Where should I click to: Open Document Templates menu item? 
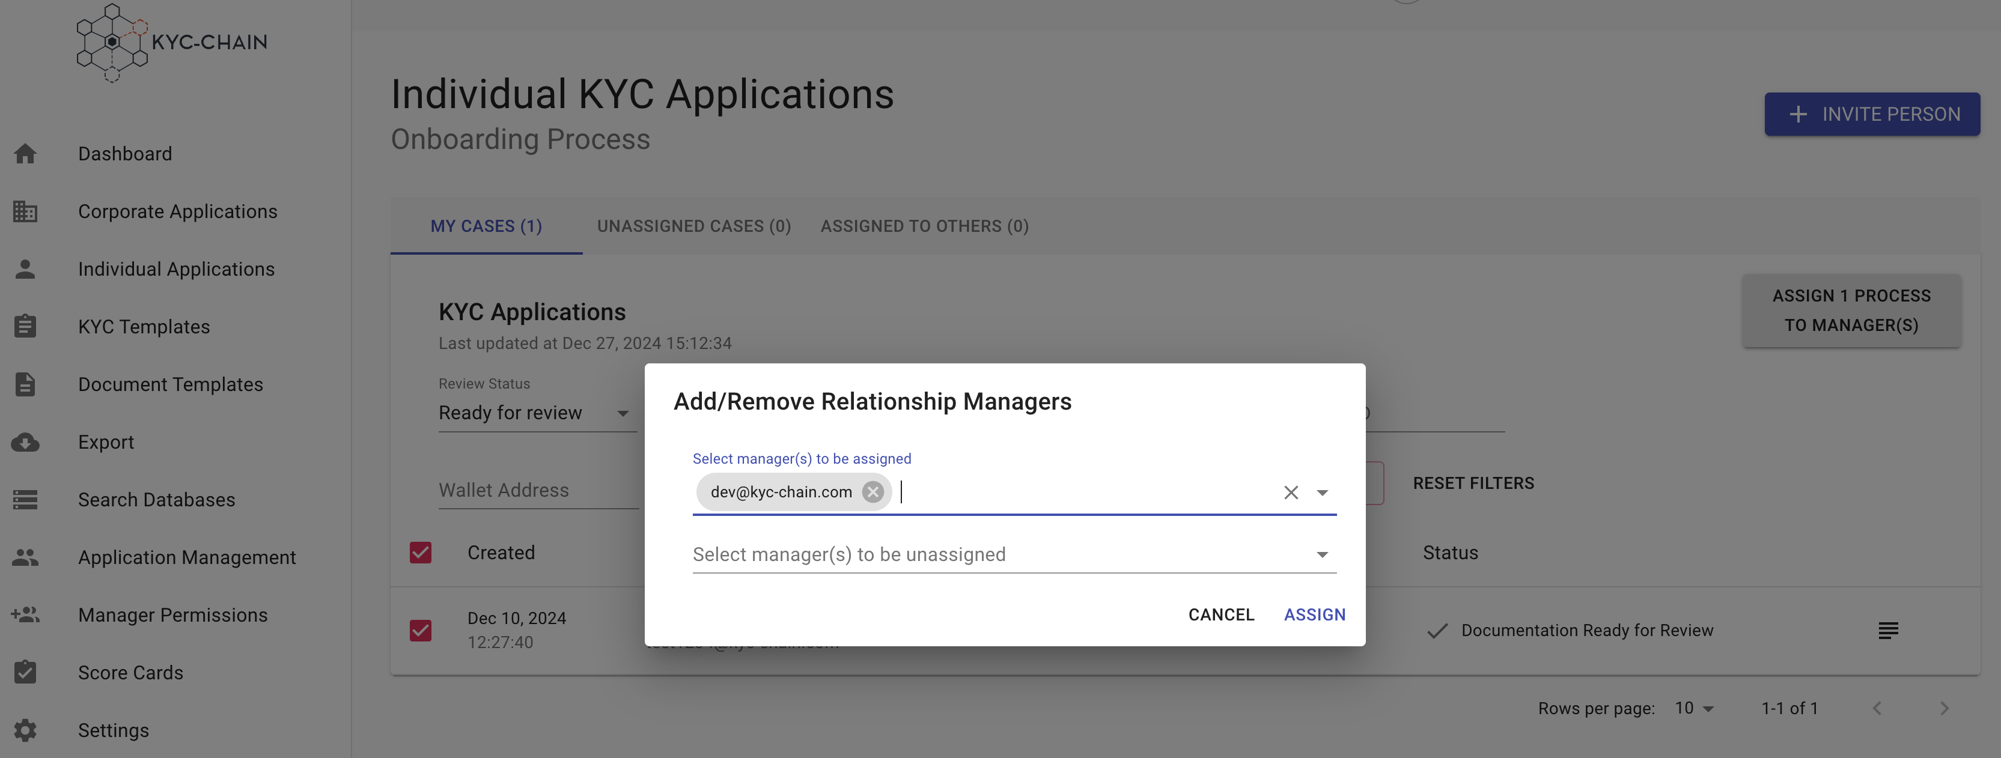pos(171,384)
